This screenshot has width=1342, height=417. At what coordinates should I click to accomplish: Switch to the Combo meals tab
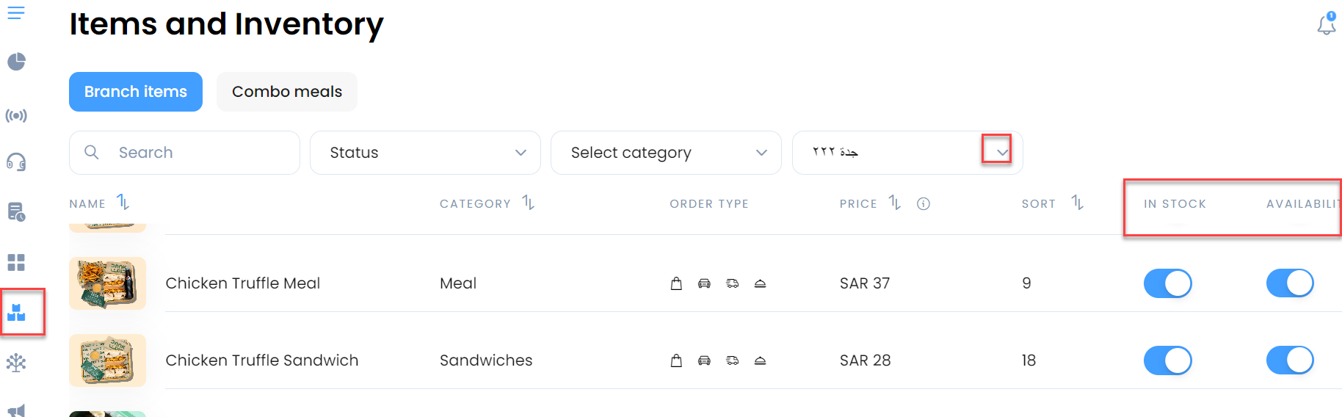(x=287, y=92)
